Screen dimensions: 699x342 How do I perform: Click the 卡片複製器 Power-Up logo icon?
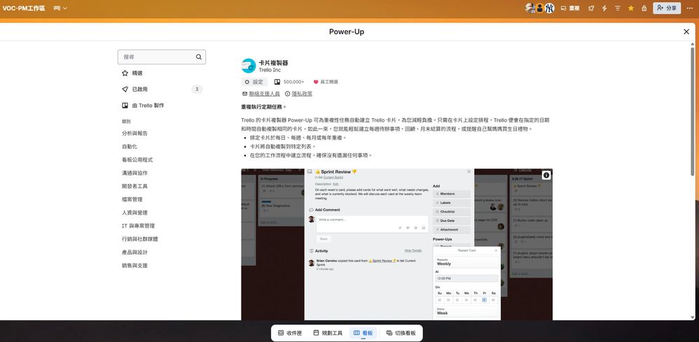tap(249, 66)
